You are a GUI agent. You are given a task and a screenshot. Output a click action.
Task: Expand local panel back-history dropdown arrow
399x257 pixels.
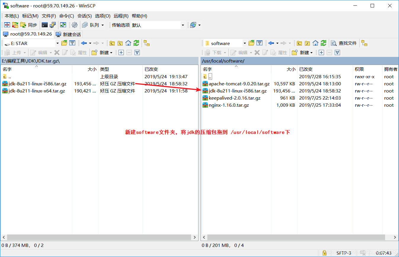click(90, 43)
